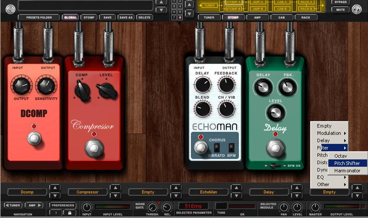Toggle the EchoMan pedal footswitch
Screen dimensions: 368x218
tap(200, 147)
